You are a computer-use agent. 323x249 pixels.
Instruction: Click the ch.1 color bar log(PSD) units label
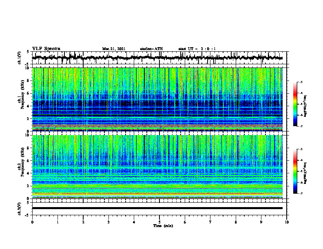tap(305, 106)
